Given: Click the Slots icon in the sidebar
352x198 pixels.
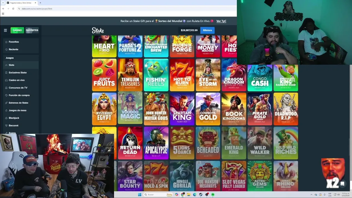Looking at the screenshot, I should pos(6,65).
